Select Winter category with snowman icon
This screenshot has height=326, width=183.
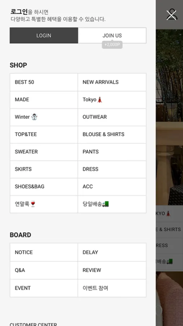point(44,117)
